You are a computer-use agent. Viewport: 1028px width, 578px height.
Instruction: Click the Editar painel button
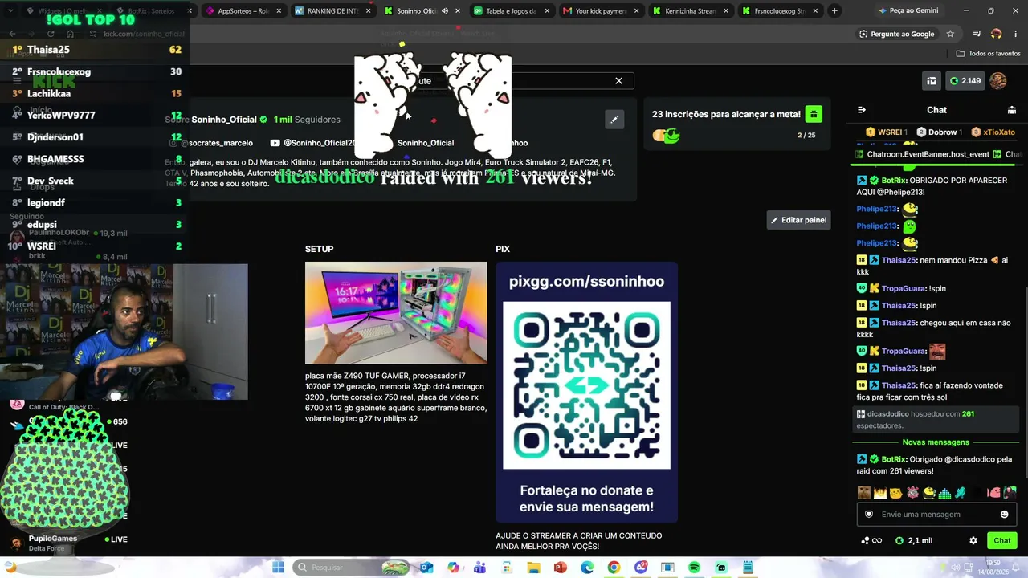point(798,220)
